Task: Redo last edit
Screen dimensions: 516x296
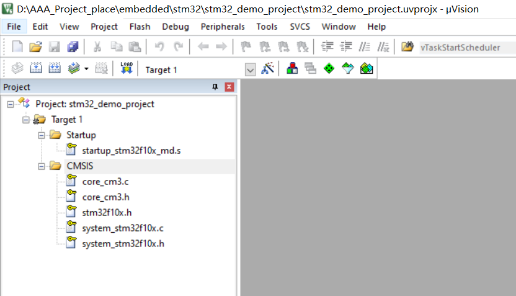Action: click(179, 47)
